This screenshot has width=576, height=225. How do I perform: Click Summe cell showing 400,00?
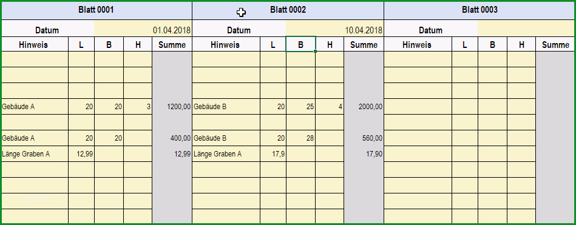[172, 138]
